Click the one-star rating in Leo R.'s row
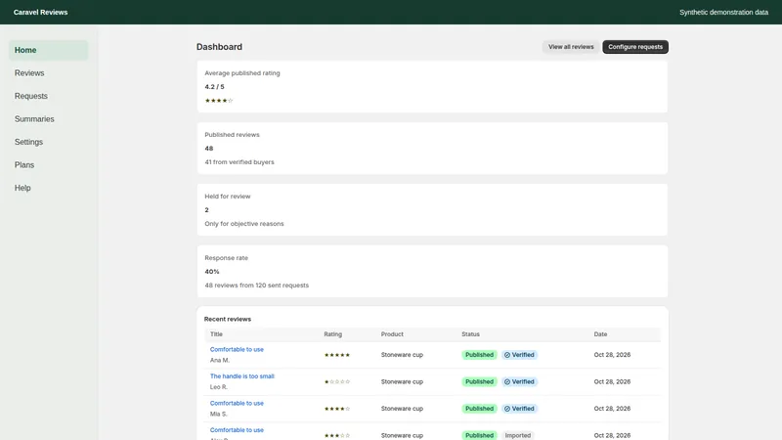Viewport: 782px width, 440px height. click(x=337, y=382)
